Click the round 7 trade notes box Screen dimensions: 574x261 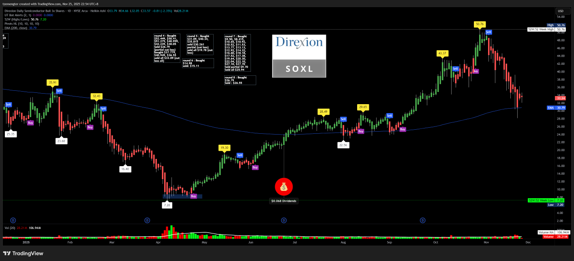[x=238, y=53]
